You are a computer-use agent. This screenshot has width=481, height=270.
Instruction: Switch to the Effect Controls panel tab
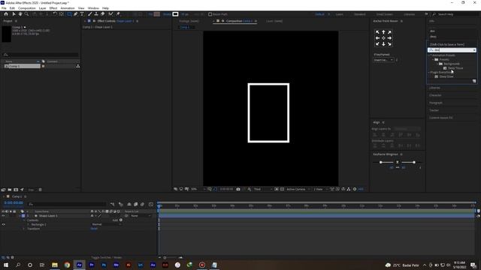115,21
